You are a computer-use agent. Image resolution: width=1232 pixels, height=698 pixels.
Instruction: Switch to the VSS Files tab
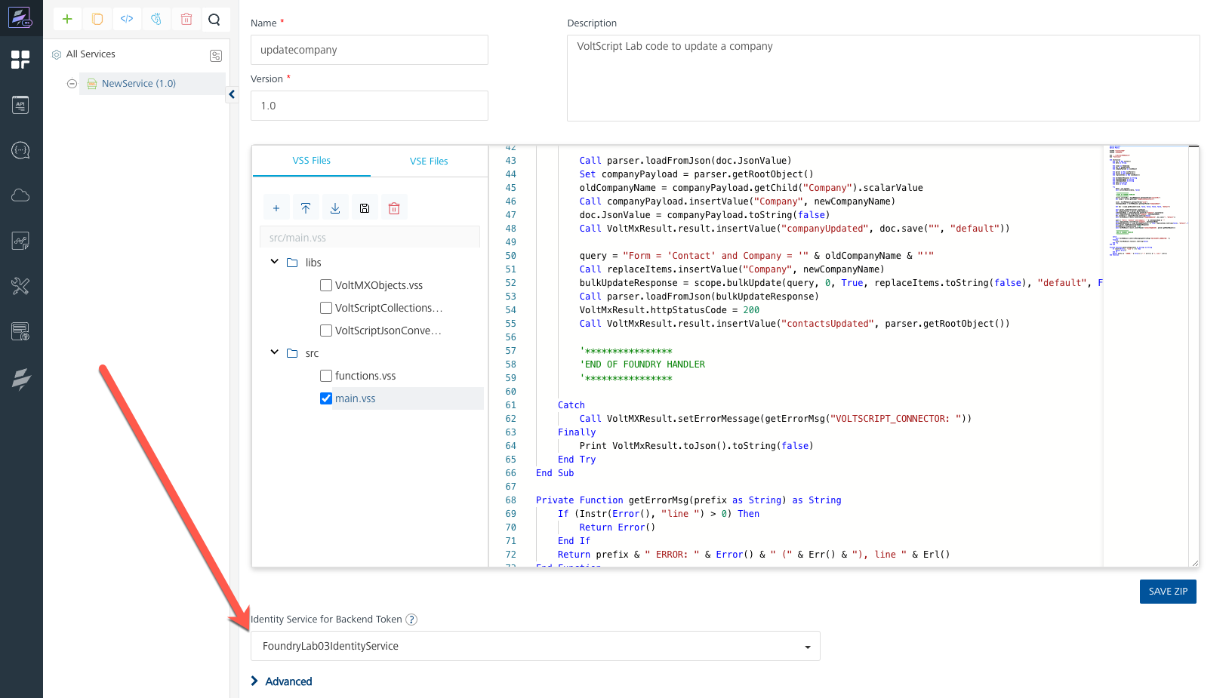[312, 161]
